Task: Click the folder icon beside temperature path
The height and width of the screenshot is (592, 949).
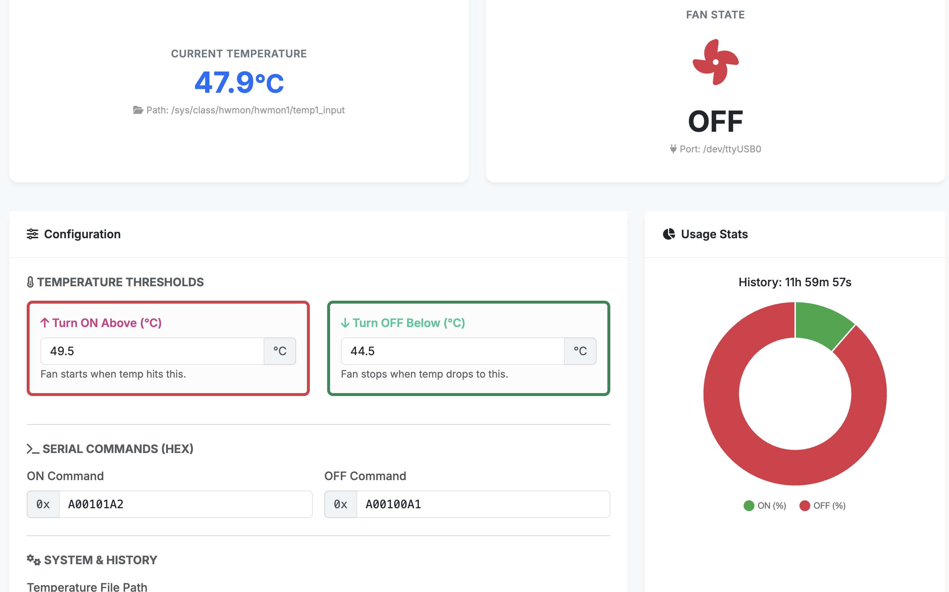Action: [138, 110]
